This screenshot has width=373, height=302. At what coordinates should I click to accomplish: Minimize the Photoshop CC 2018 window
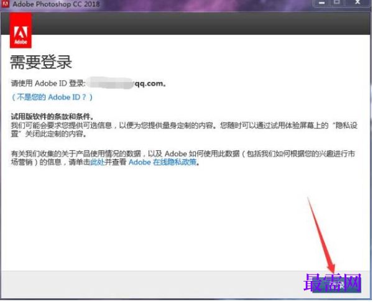click(x=321, y=3)
